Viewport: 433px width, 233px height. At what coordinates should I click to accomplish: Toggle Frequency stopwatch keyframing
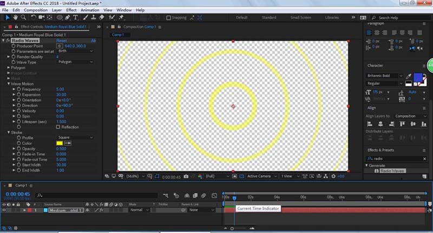19,89
